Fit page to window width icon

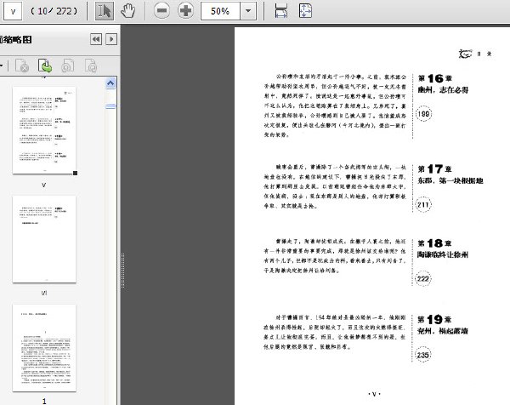pos(281,11)
